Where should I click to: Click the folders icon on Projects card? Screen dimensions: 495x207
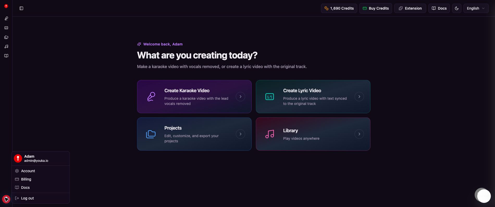pyautogui.click(x=151, y=134)
